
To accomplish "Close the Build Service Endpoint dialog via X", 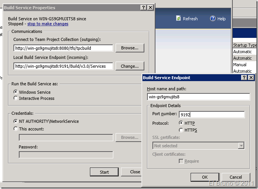I will pos(251,77).
